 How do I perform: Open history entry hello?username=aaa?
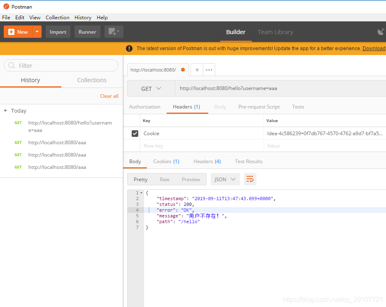tap(70, 126)
